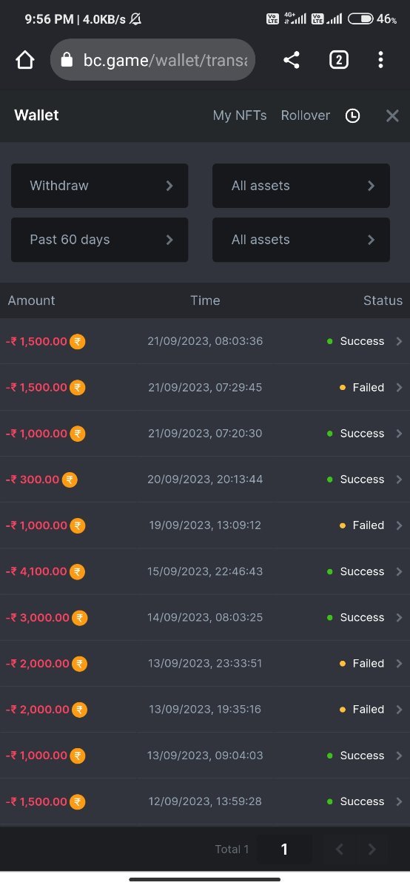The image size is (410, 888).
Task: Open the lower All assets dropdown
Action: pos(301,240)
